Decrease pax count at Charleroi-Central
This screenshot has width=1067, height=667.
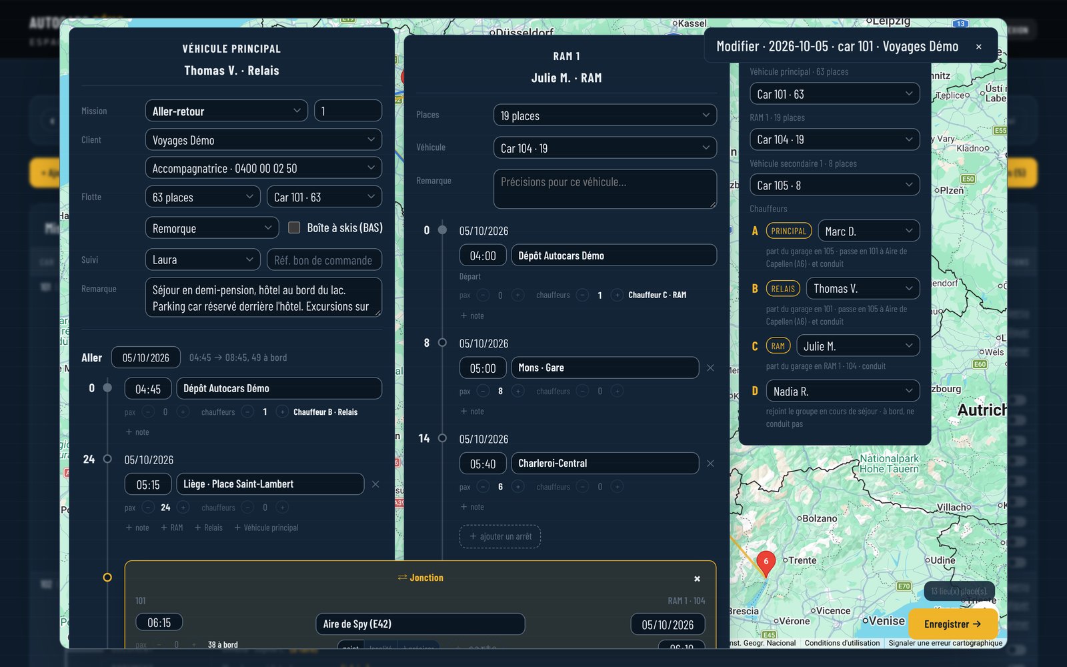[483, 487]
